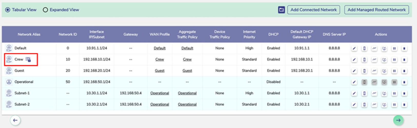This screenshot has width=417, height=128.
Task: Pause the Crew network using pause icon
Action: click(x=394, y=60)
